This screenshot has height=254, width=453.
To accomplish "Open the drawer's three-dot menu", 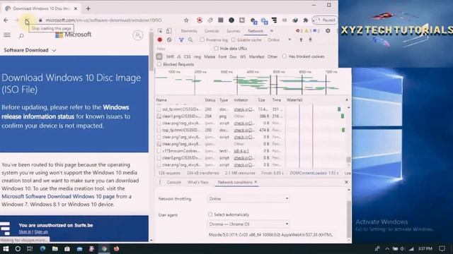I will [x=160, y=182].
